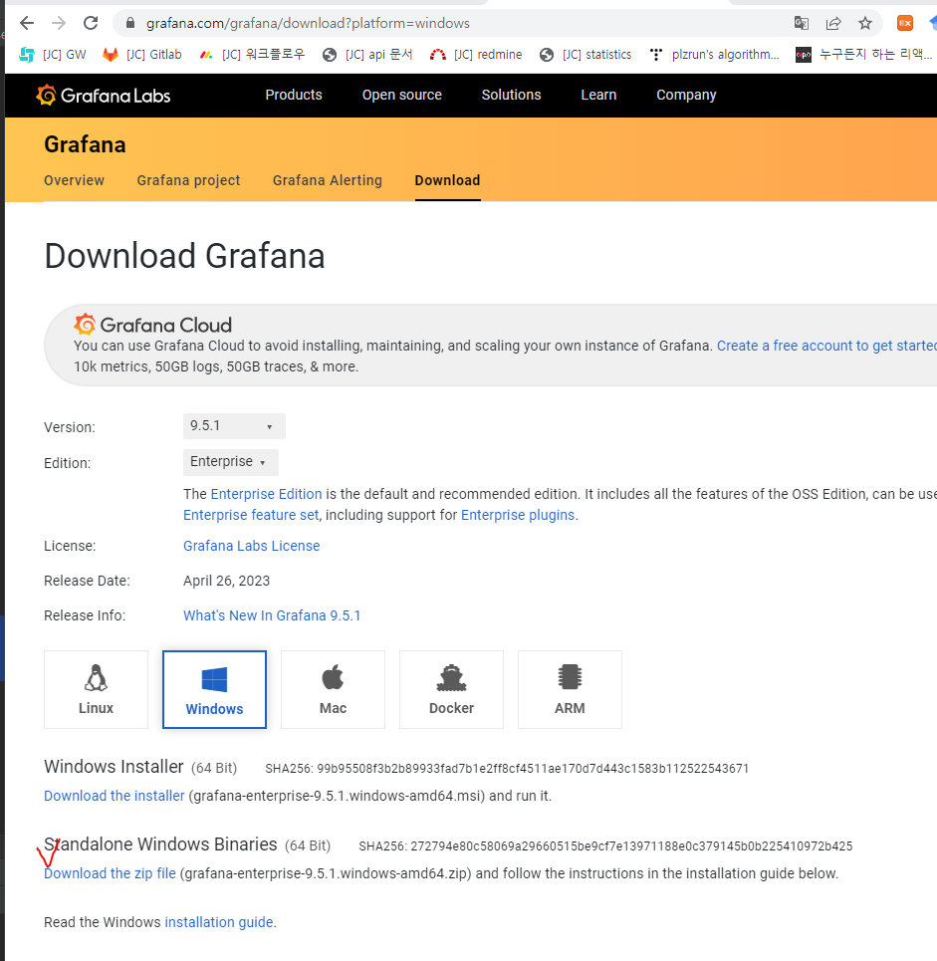Select the Linux platform tile
Image resolution: width=937 pixels, height=961 pixels.
pos(97,689)
